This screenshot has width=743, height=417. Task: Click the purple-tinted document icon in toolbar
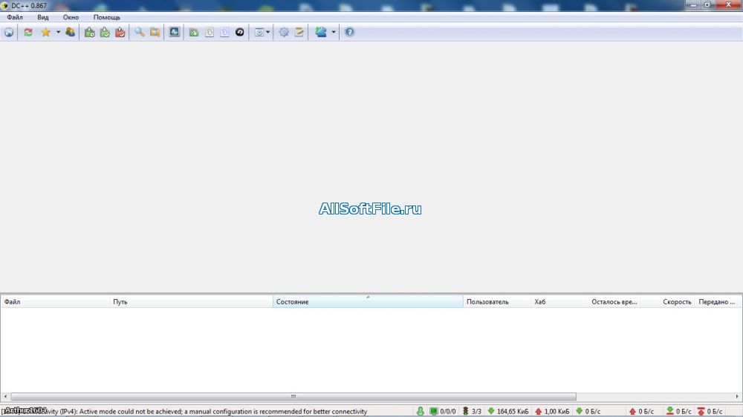(x=224, y=32)
